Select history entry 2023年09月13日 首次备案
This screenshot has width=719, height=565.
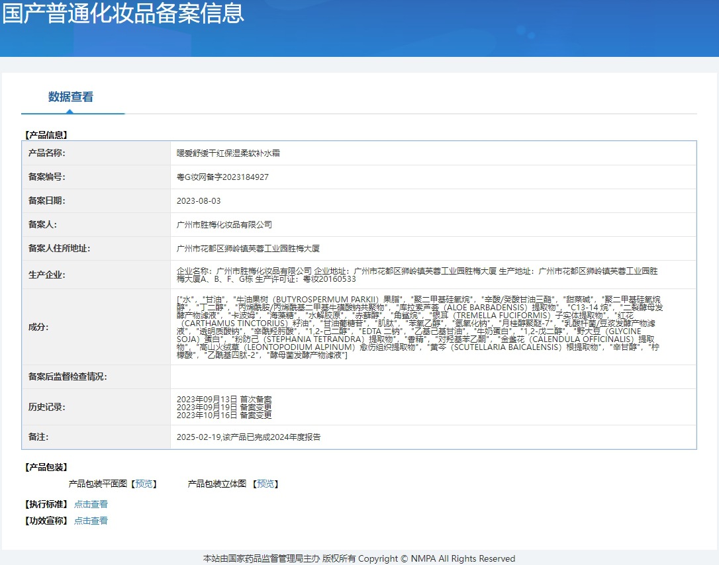point(224,399)
